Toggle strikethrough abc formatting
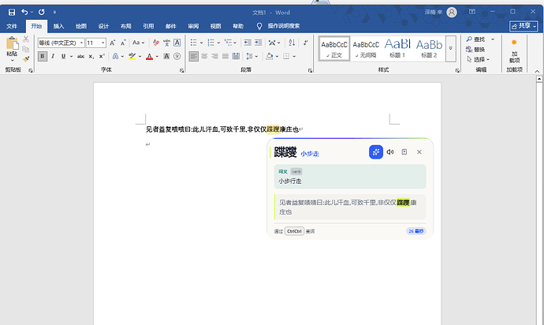This screenshot has width=544, height=325. coord(80,56)
